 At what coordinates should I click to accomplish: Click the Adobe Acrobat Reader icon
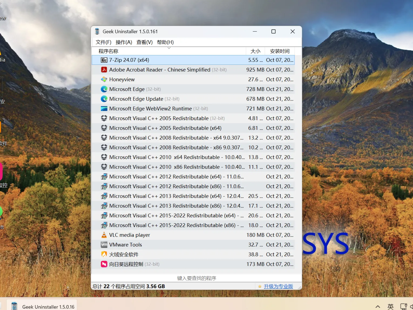(x=104, y=70)
